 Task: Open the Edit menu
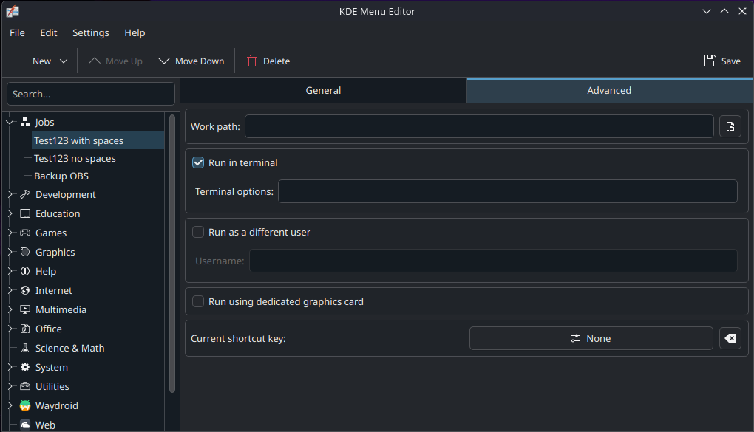tap(49, 32)
